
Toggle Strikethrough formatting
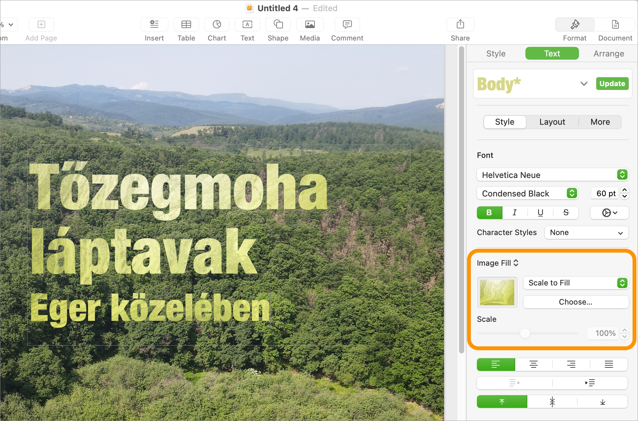566,213
